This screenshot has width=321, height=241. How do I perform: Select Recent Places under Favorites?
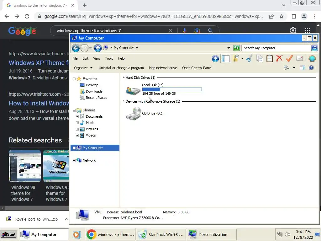(96, 98)
